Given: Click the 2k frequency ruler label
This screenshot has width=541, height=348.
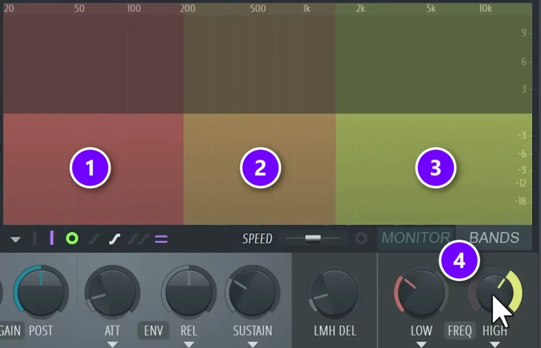Looking at the screenshot, I should (360, 8).
